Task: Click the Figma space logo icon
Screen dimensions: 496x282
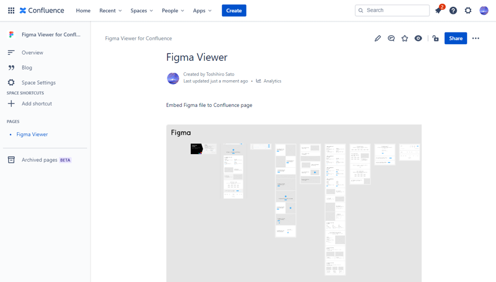Action: tap(11, 35)
